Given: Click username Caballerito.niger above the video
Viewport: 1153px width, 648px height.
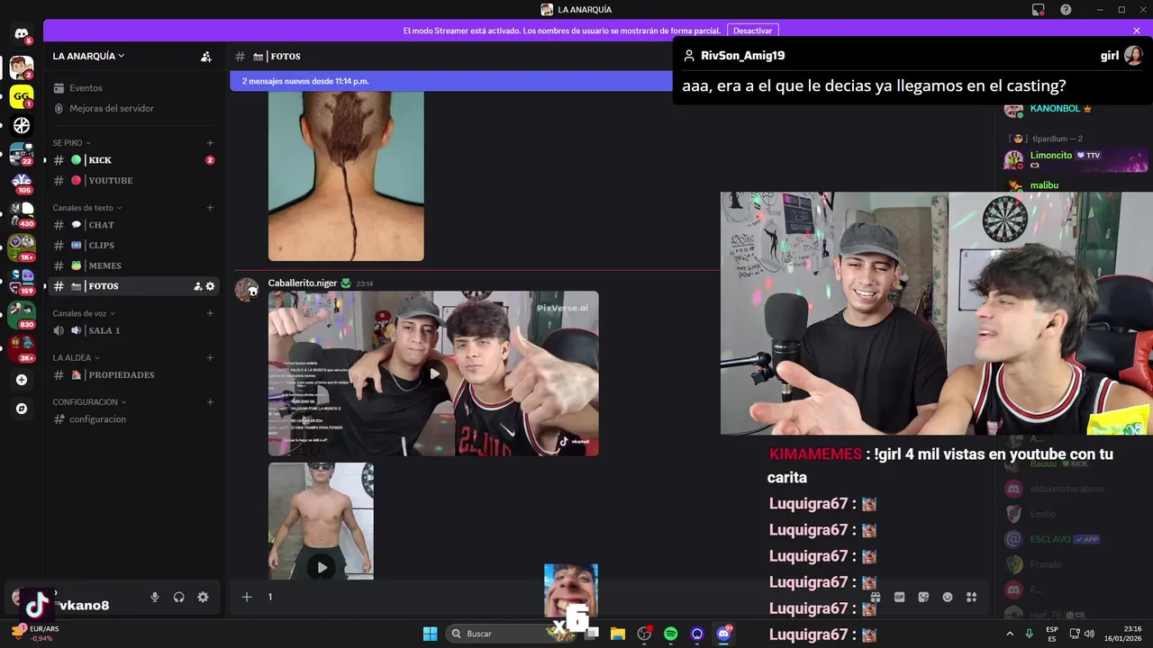Looking at the screenshot, I should (303, 283).
